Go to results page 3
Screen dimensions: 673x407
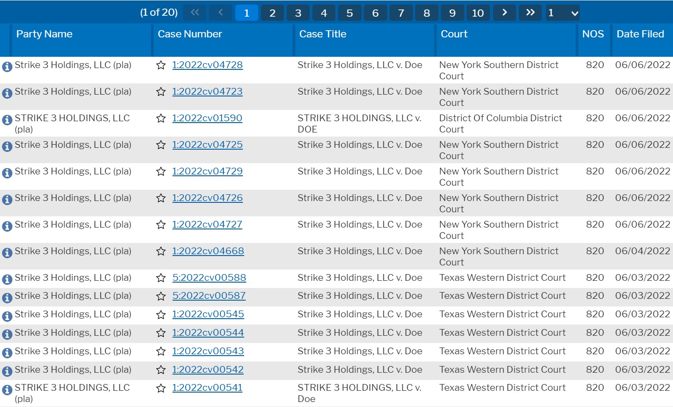coord(298,13)
